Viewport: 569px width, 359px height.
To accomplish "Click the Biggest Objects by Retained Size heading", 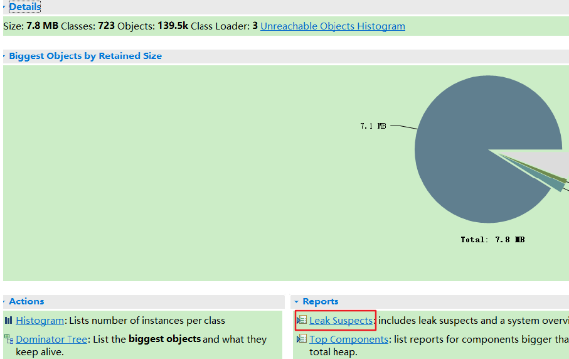I will pyautogui.click(x=85, y=56).
